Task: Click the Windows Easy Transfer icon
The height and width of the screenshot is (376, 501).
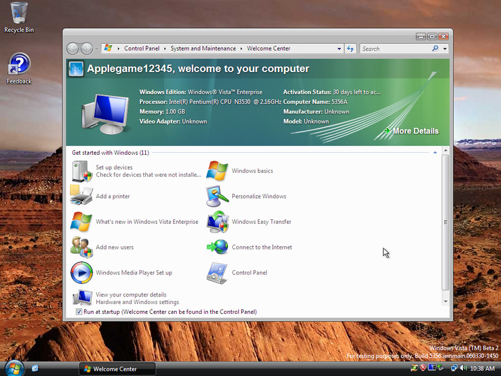Action: tap(217, 222)
